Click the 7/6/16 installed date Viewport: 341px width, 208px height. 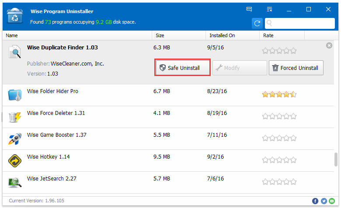click(x=215, y=179)
